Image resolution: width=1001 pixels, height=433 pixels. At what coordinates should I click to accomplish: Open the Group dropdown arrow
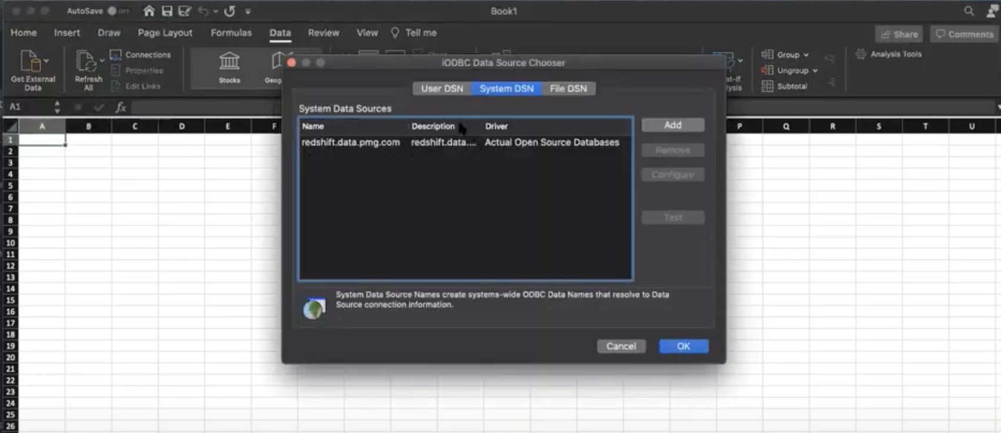(x=806, y=55)
